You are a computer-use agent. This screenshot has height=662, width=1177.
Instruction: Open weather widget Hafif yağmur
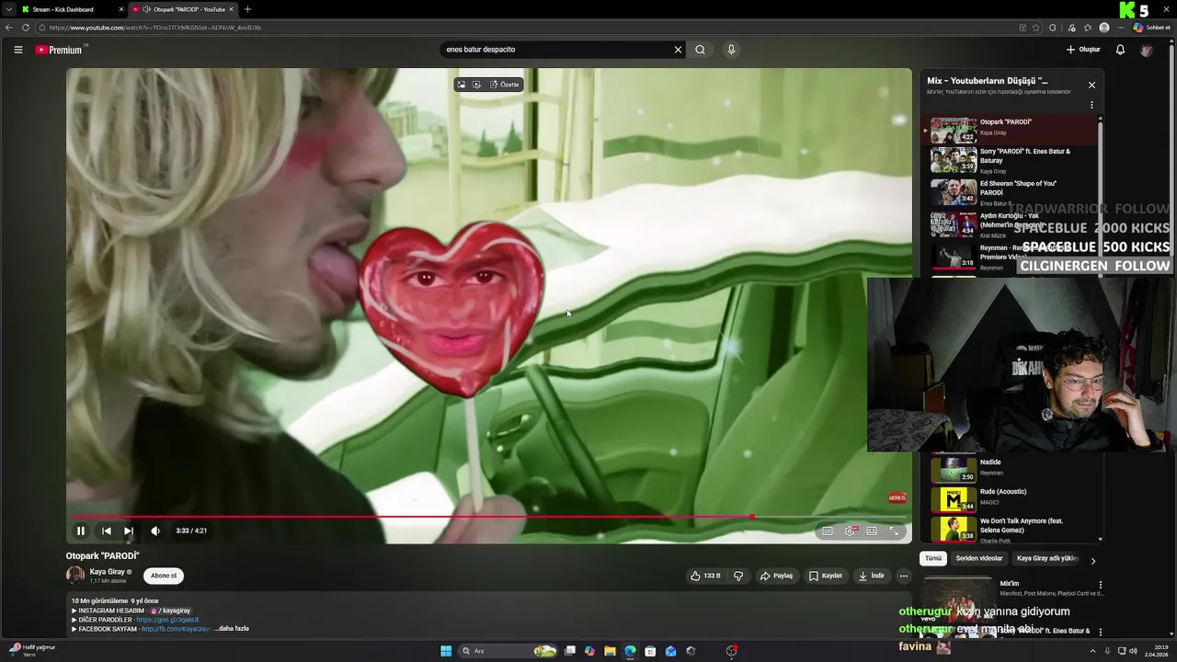pyautogui.click(x=32, y=650)
